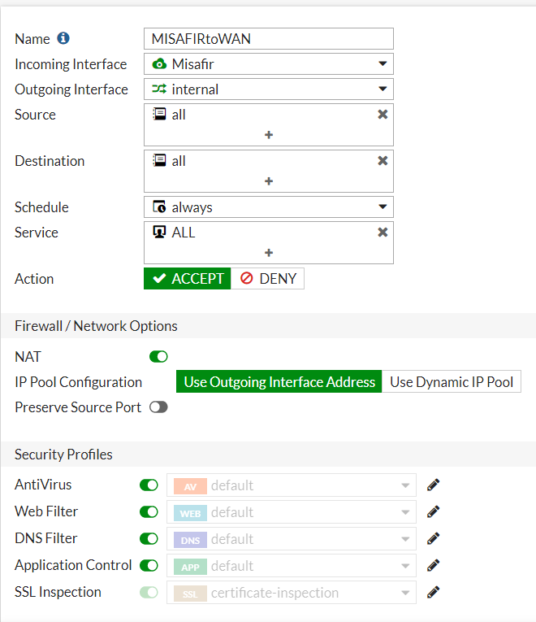Edit the Application Control profile pencil icon
The image size is (536, 622).
(x=434, y=565)
